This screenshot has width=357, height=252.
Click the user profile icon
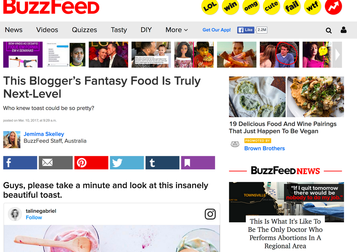click(x=344, y=30)
